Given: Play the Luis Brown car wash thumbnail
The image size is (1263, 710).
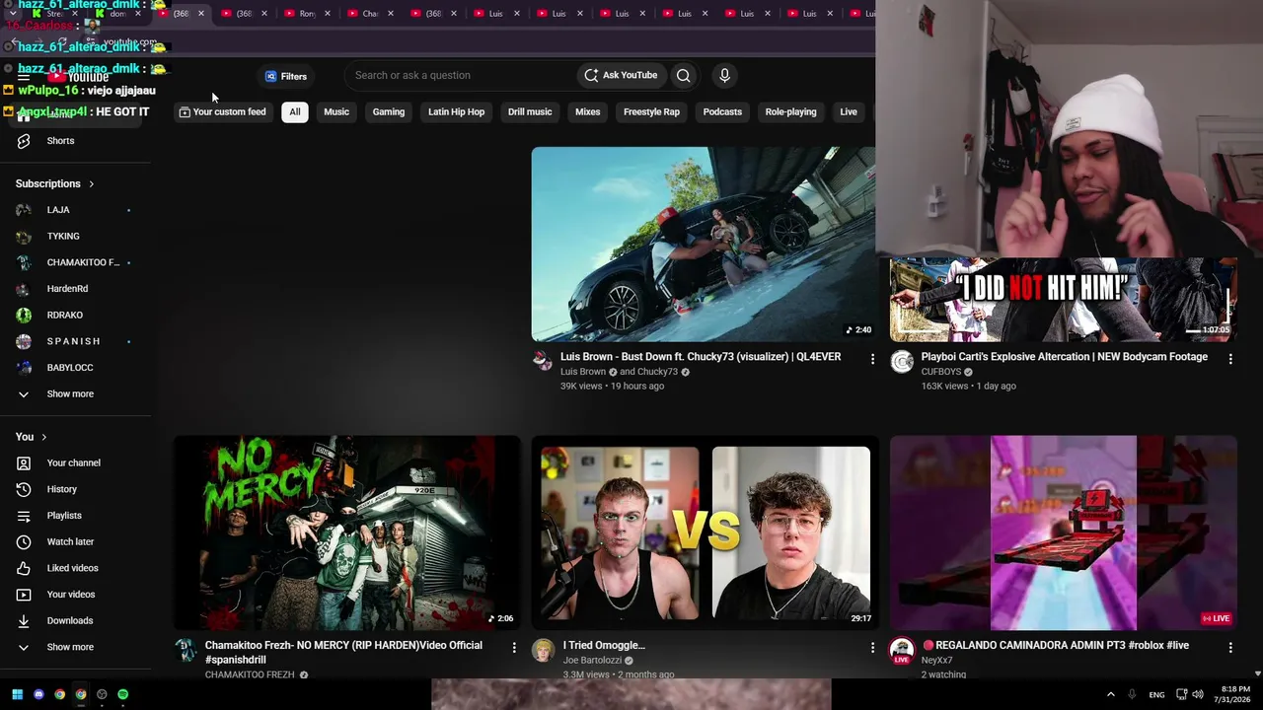Looking at the screenshot, I should [703, 245].
